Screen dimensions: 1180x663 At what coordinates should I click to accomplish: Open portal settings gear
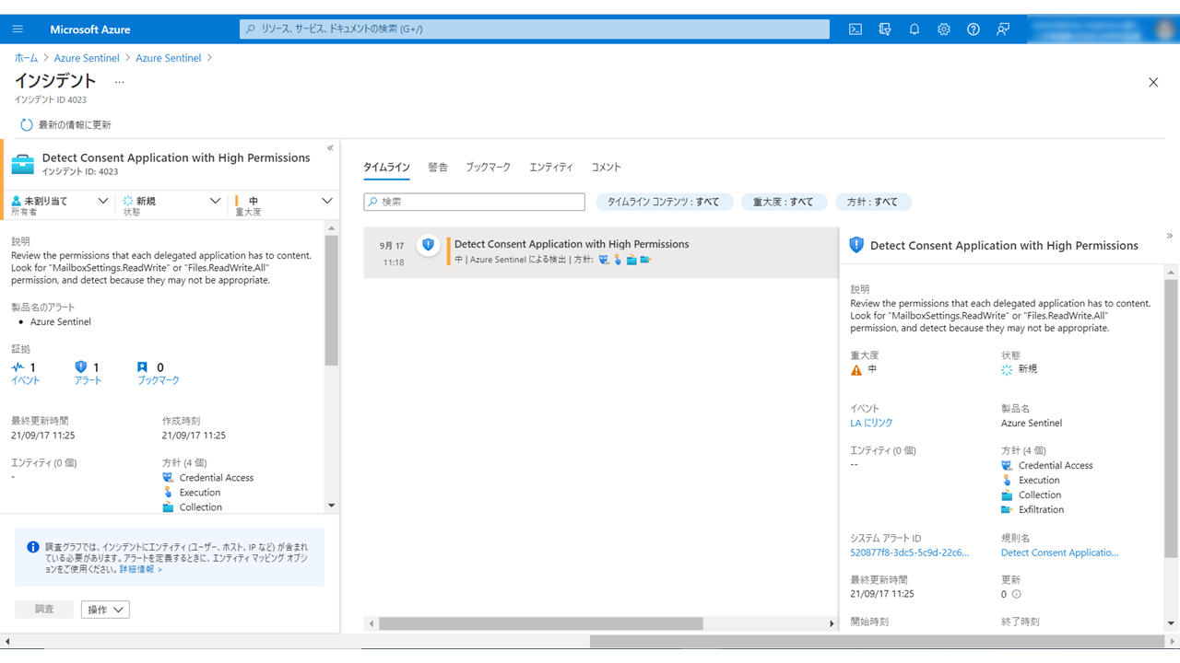944,29
